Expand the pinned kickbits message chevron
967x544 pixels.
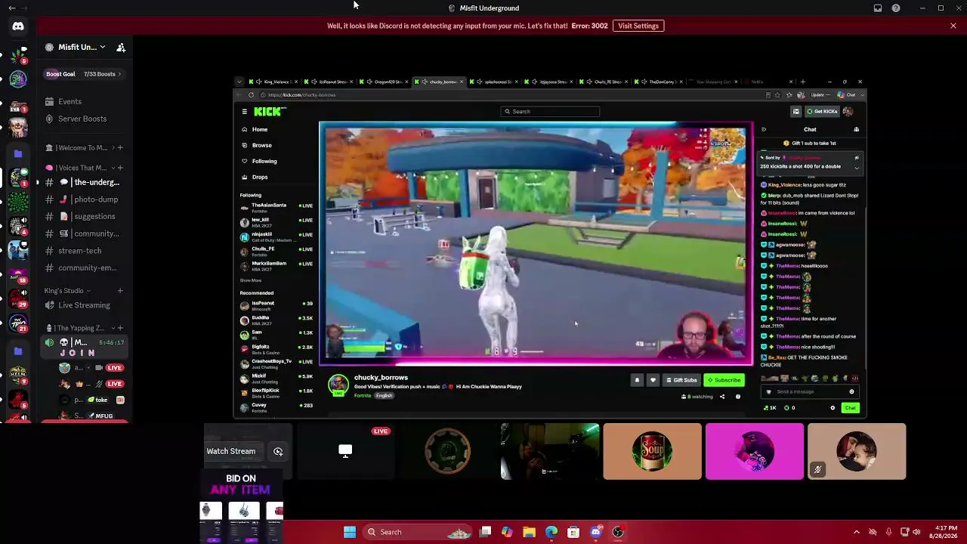(857, 167)
